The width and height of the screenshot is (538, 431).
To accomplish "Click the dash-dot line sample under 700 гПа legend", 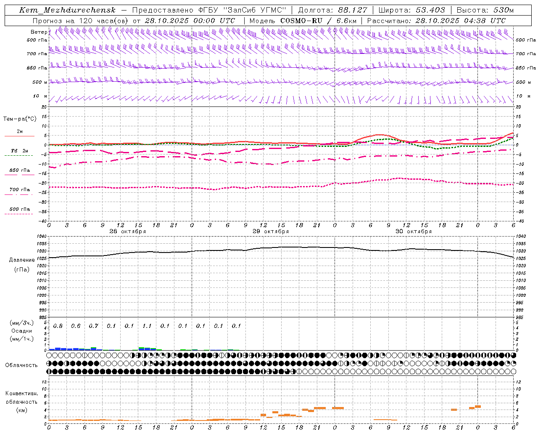I will (x=18, y=194).
